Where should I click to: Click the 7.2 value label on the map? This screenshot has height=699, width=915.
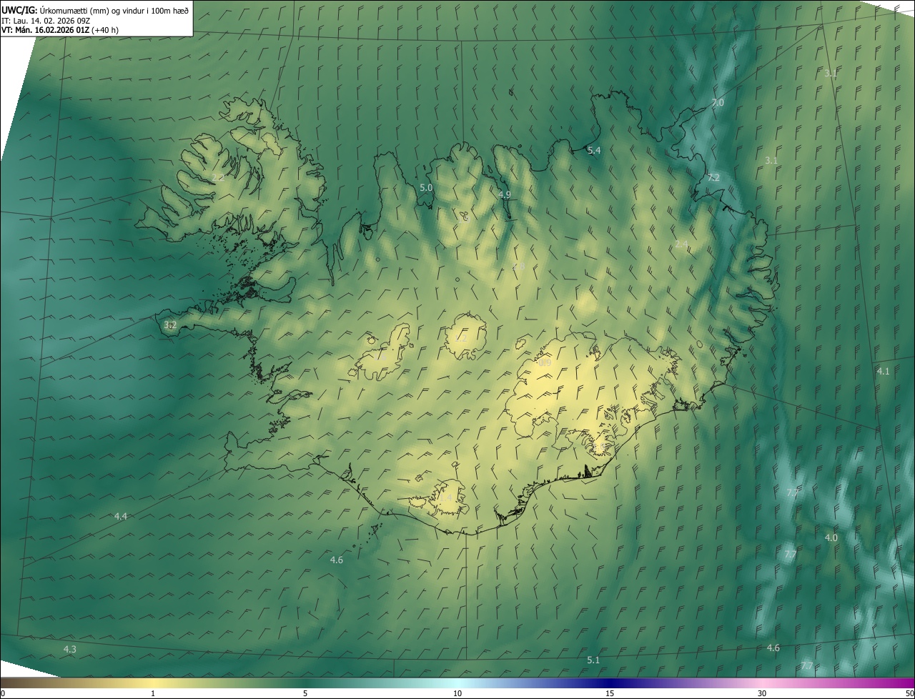(x=713, y=177)
